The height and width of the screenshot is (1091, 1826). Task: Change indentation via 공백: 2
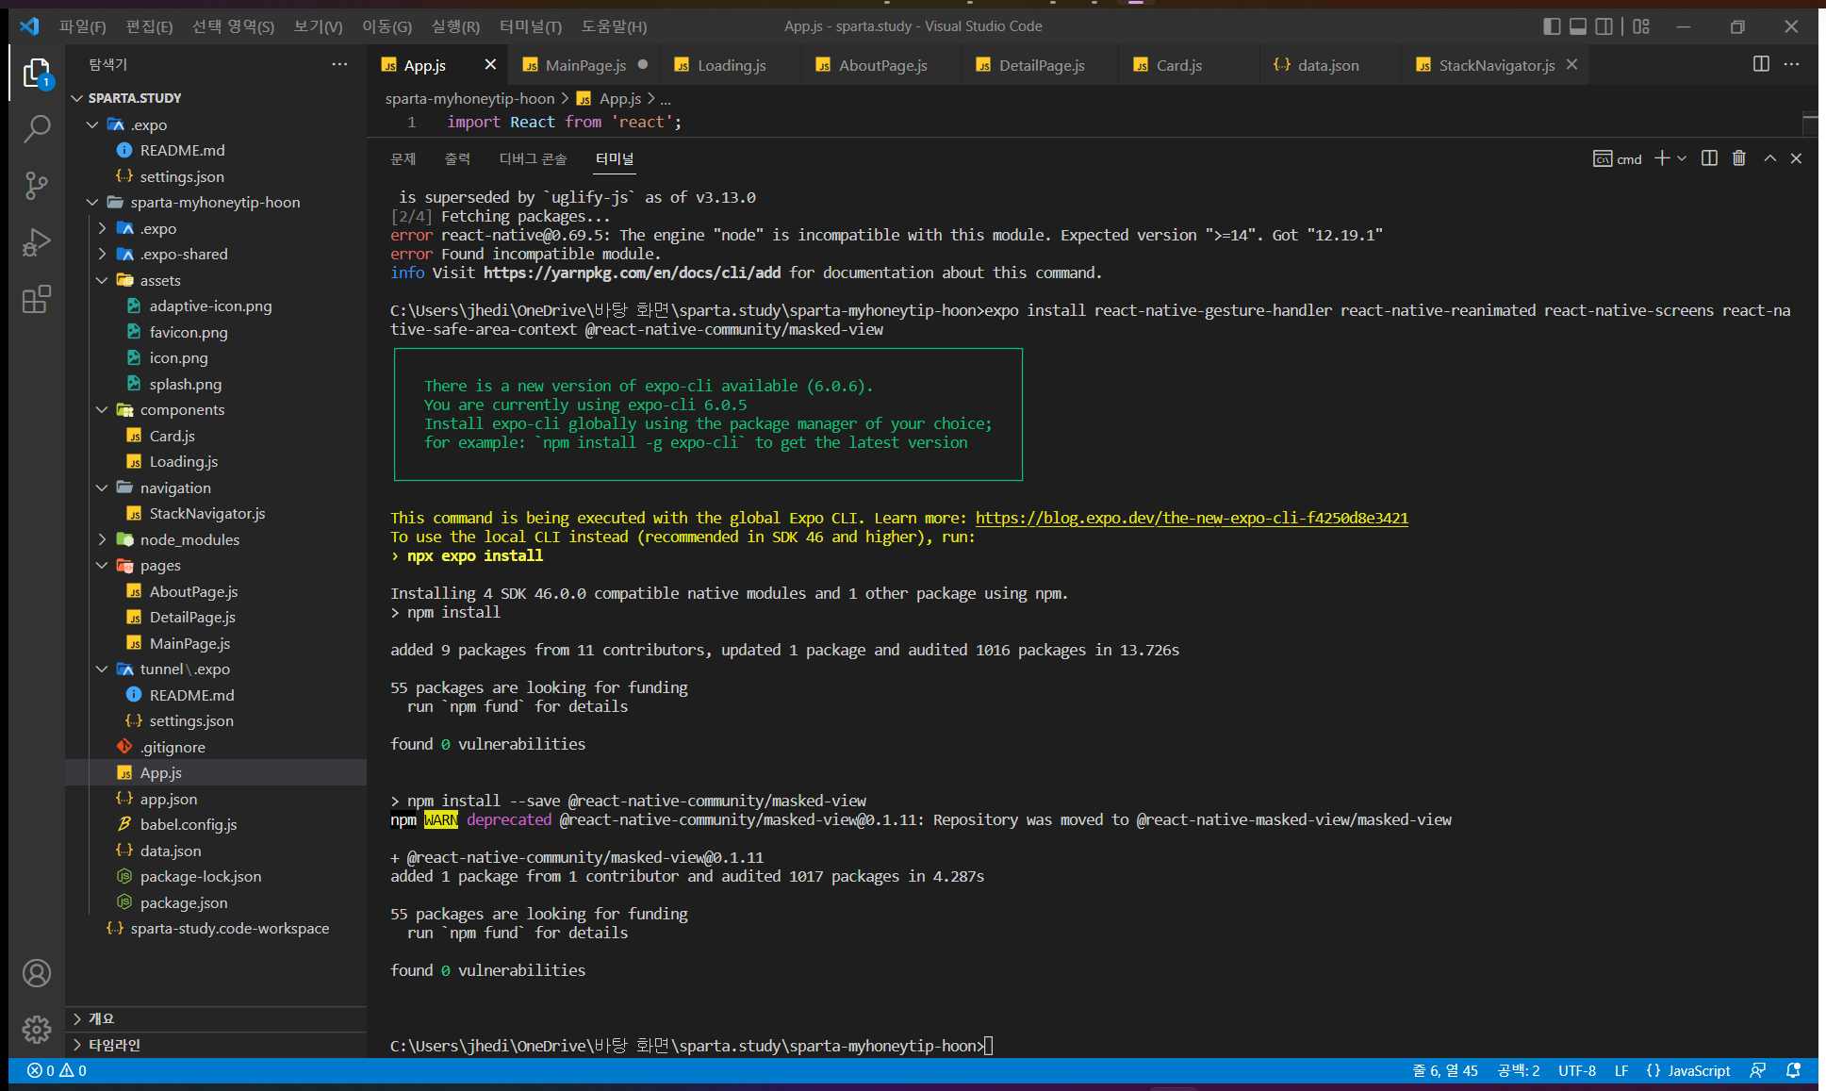click(x=1519, y=1070)
